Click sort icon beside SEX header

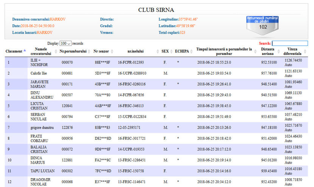coord(172,51)
